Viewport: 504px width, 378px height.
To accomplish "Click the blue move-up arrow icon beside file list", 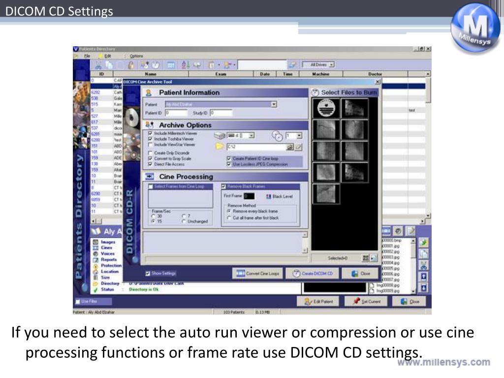I will 424,277.
